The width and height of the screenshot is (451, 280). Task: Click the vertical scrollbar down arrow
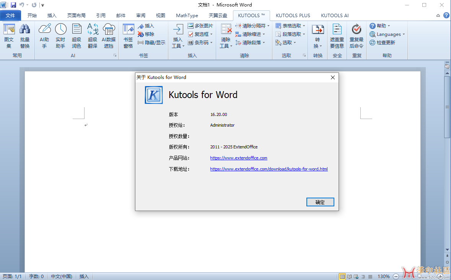447,249
